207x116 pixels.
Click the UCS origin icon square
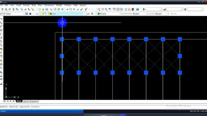click(x=6, y=97)
